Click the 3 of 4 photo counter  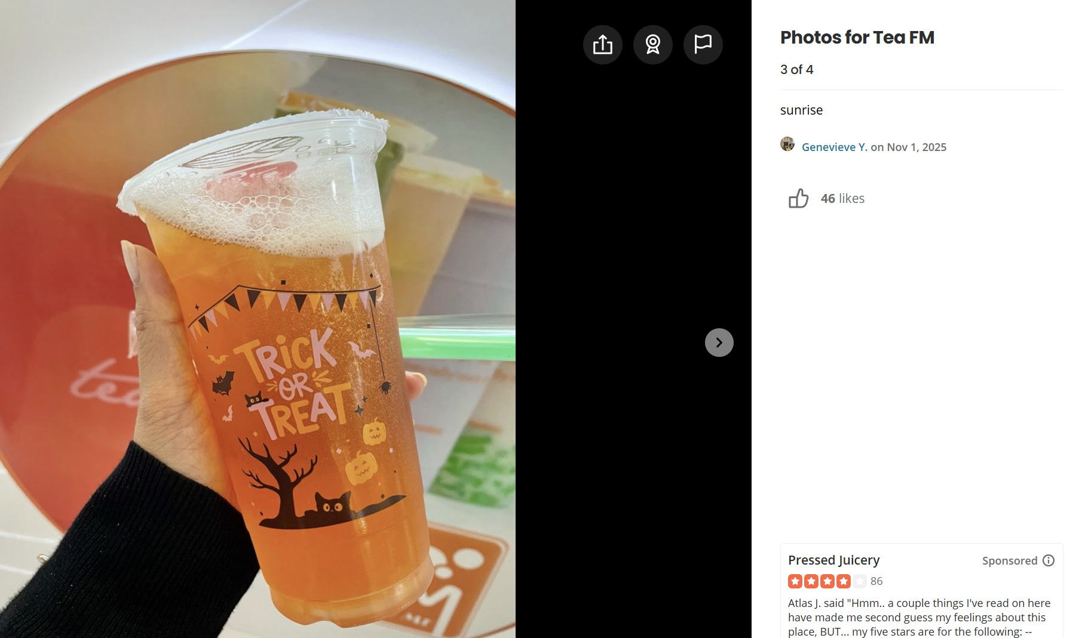point(796,69)
